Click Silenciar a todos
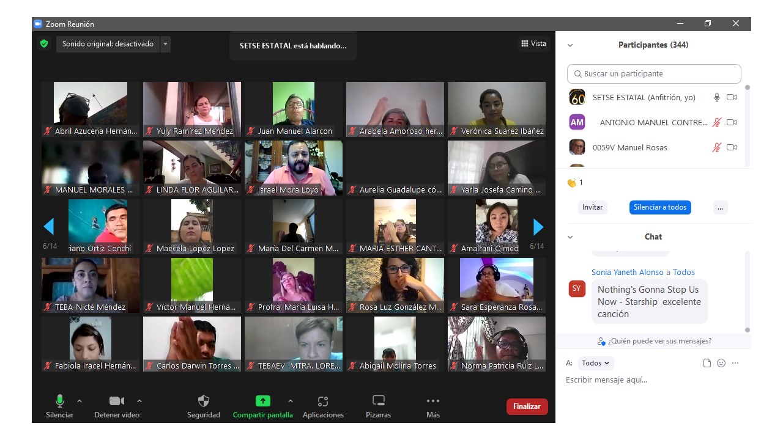 [660, 207]
